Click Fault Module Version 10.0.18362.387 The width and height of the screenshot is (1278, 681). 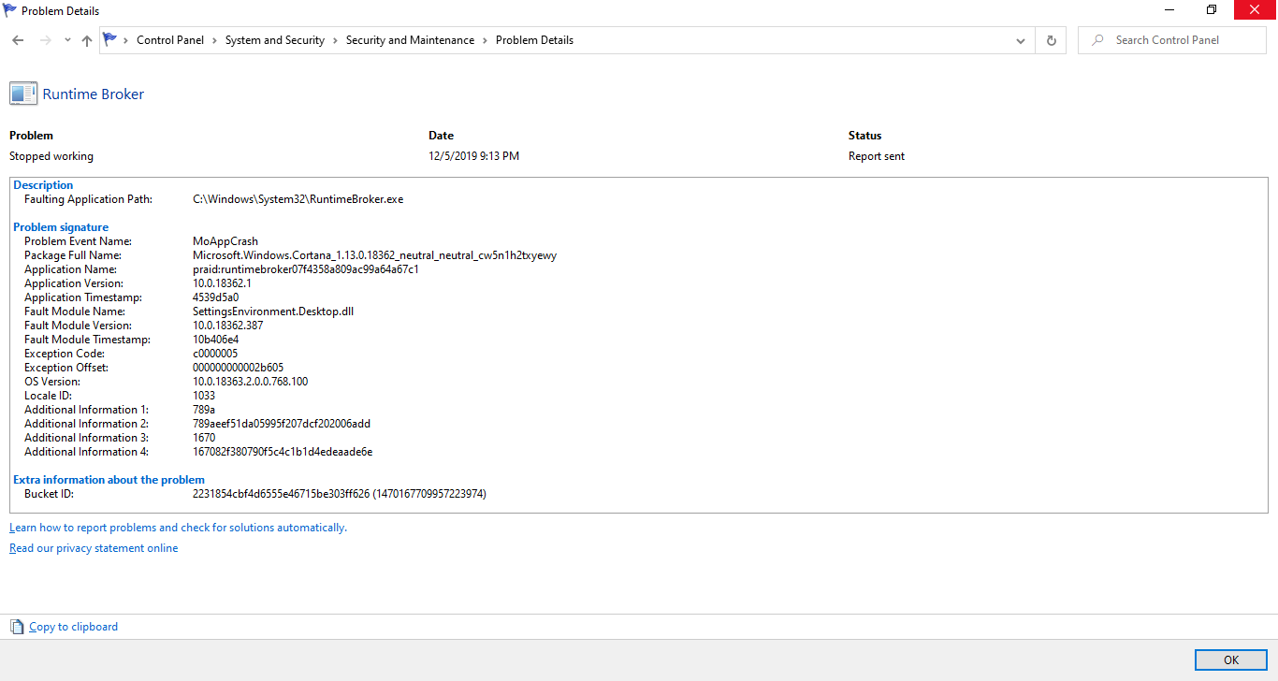pyautogui.click(x=228, y=326)
